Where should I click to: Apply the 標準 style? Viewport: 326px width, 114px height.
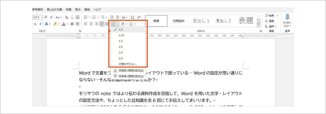click(x=156, y=21)
